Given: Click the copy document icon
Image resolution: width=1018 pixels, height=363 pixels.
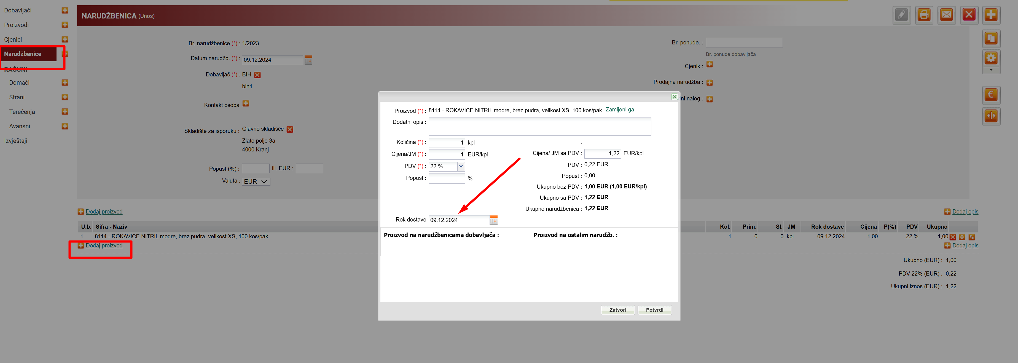Looking at the screenshot, I should click(990, 39).
